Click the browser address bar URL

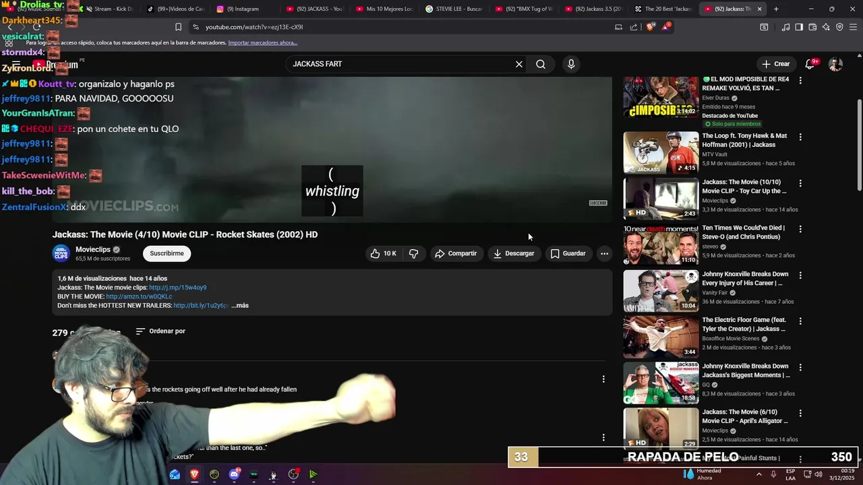tap(254, 27)
